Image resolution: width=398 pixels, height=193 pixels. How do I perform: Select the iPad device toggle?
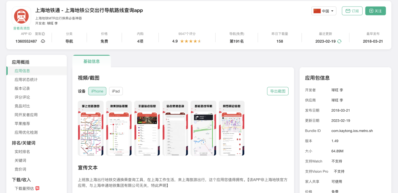(x=116, y=91)
